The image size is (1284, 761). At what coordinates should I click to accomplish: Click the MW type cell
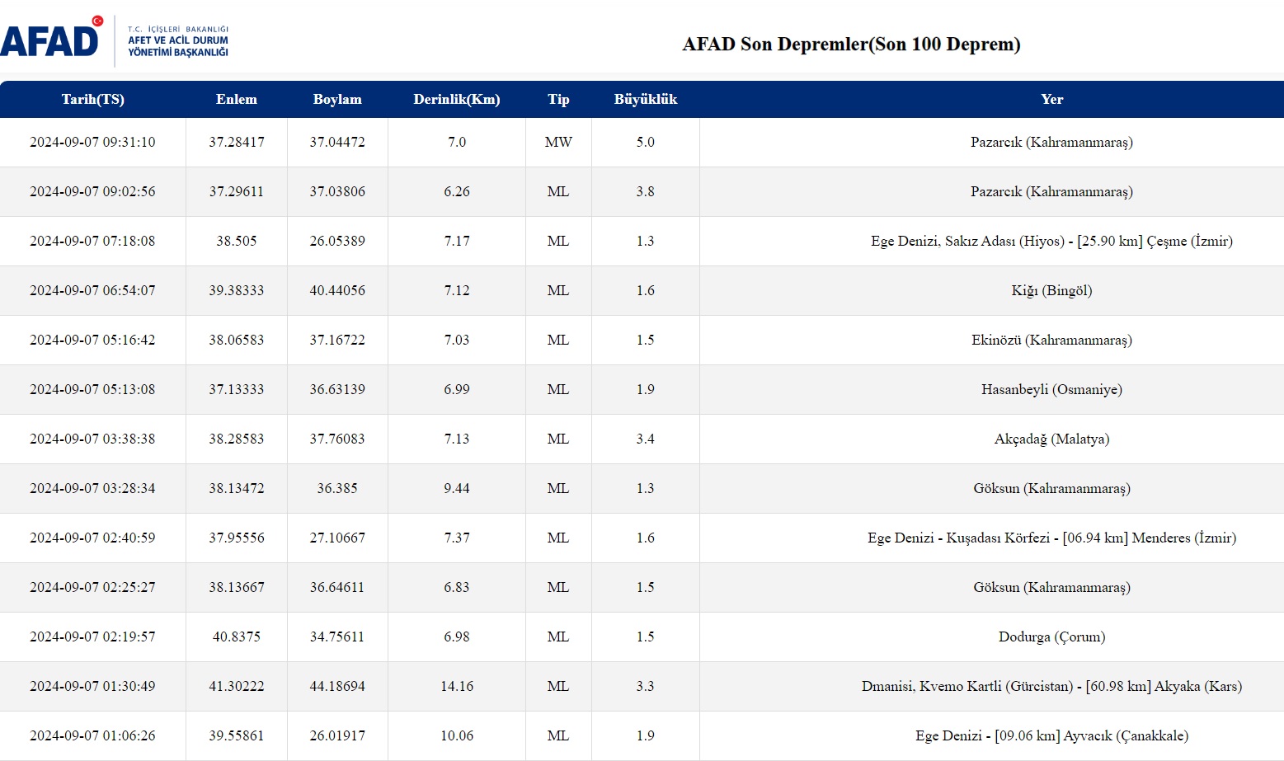[x=558, y=143]
